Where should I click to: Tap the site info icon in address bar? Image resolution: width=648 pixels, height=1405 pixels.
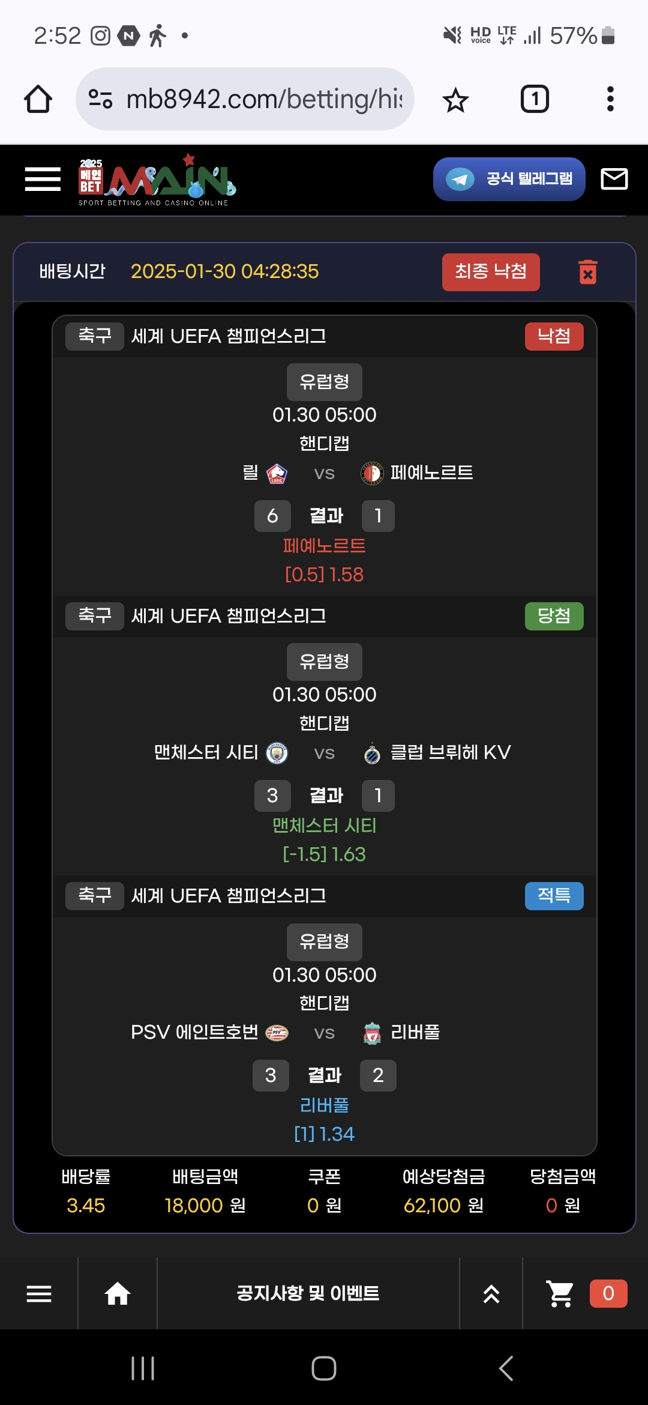pos(100,99)
